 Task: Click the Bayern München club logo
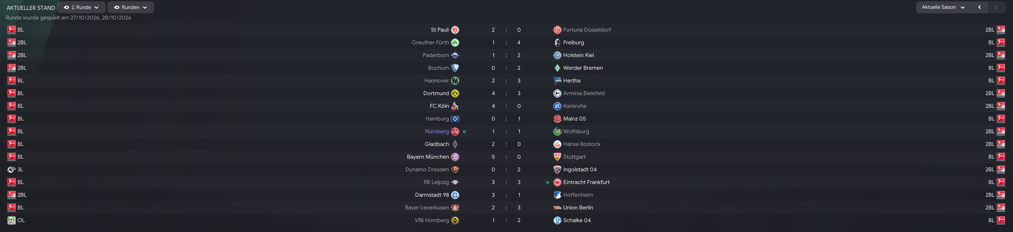click(x=455, y=157)
